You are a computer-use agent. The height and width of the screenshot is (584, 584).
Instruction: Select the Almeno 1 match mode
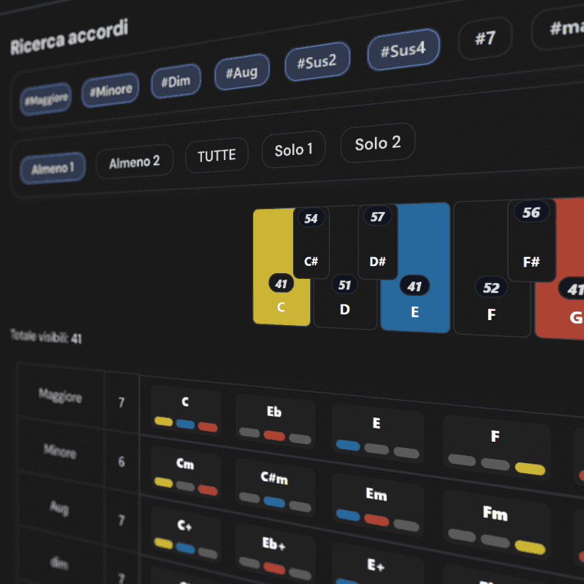53,169
